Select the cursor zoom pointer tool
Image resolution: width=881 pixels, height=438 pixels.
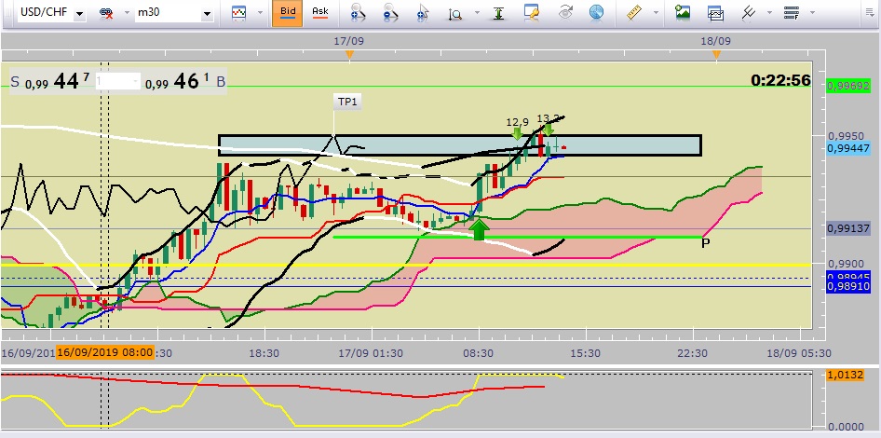click(x=423, y=13)
